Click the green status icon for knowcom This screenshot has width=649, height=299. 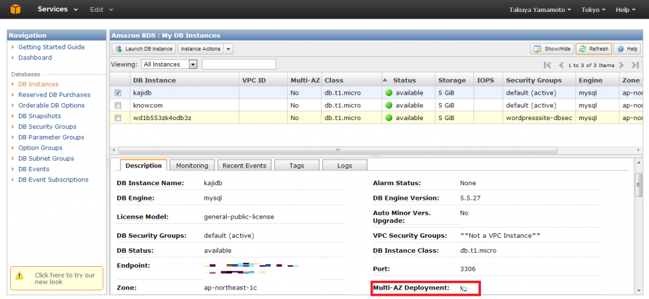(389, 106)
